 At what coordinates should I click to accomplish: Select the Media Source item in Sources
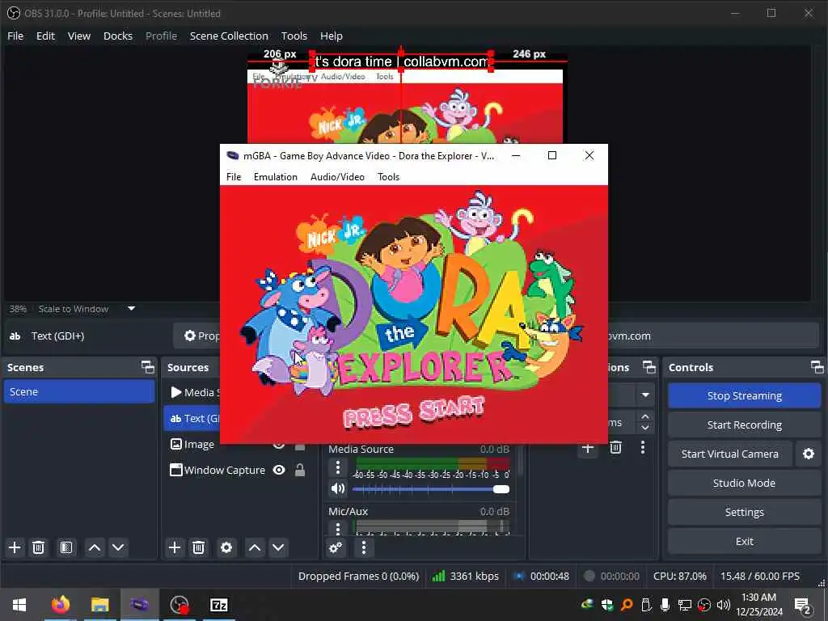coord(192,392)
